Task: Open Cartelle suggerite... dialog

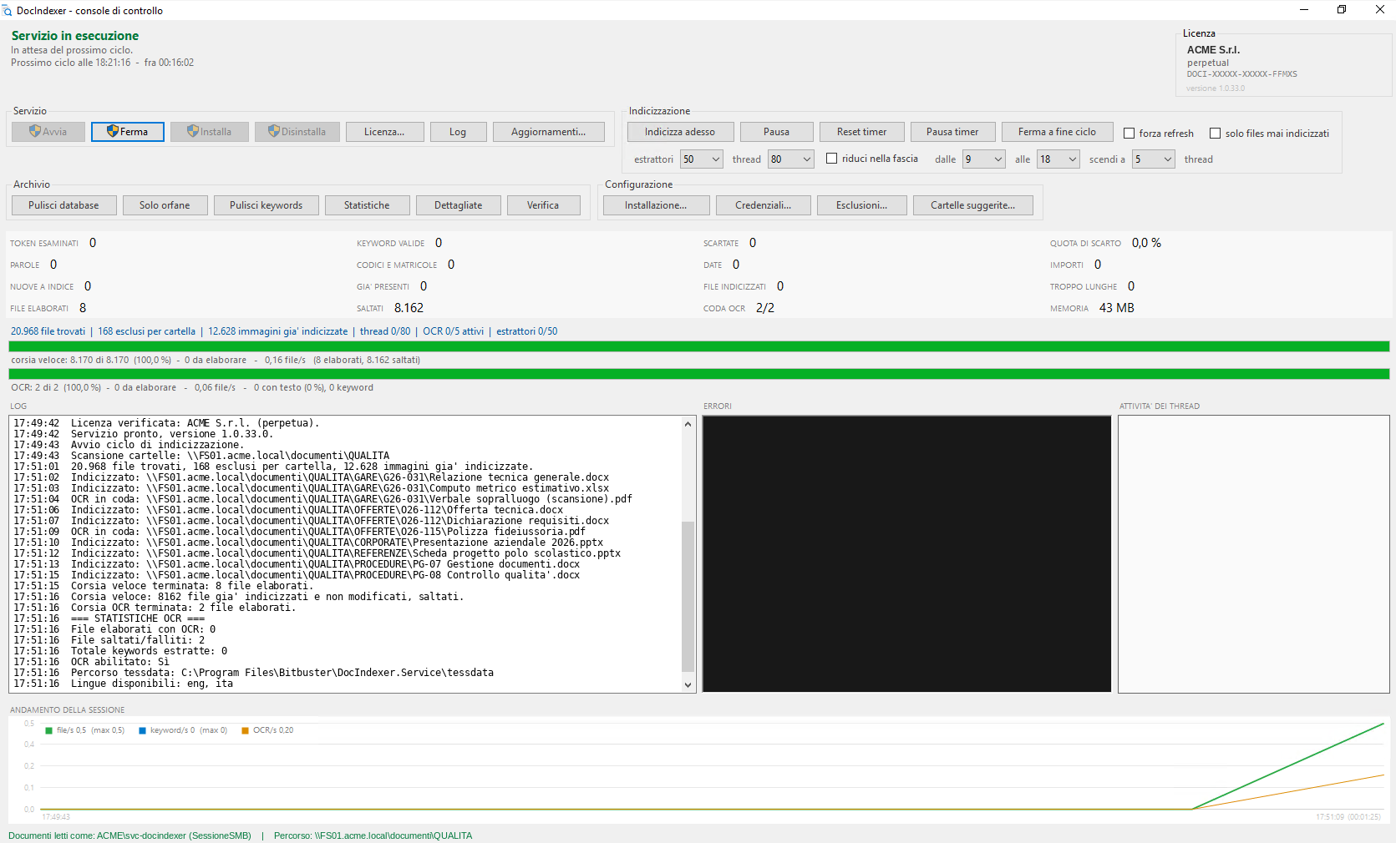Action: click(972, 205)
